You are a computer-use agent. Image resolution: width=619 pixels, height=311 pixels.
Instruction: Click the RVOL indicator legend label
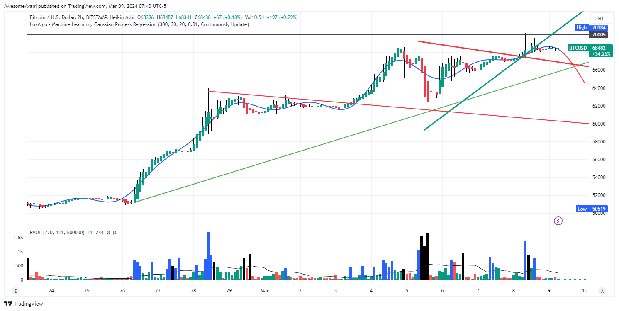pos(57,233)
